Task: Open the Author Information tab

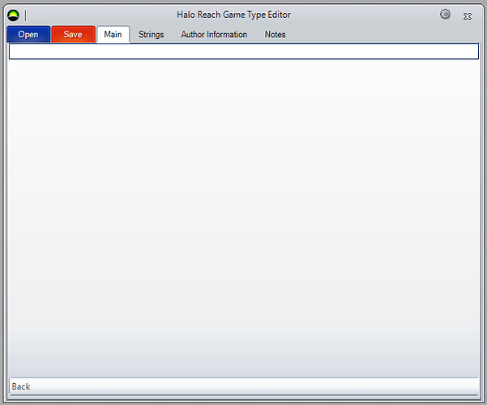Action: (x=214, y=34)
